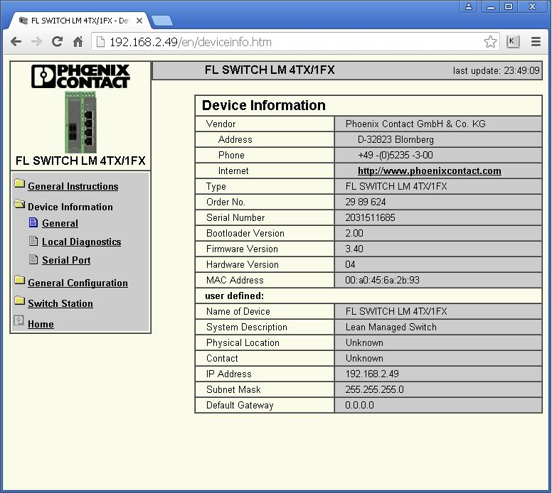The height and width of the screenshot is (493, 552).
Task: Click the browser back arrow button
Action: tap(16, 42)
